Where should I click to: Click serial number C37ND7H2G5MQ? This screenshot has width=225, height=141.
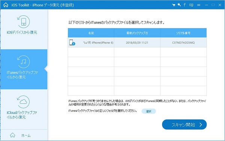tap(183, 42)
